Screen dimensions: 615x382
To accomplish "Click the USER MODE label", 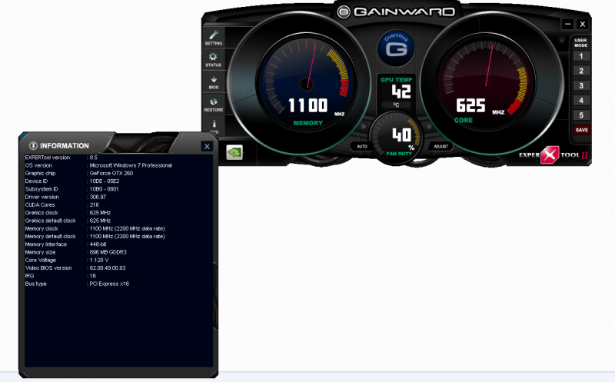I will coord(581,43).
